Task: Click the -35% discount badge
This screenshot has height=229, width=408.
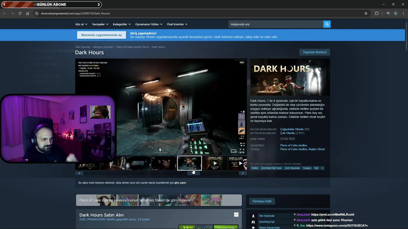Action: click(187, 227)
